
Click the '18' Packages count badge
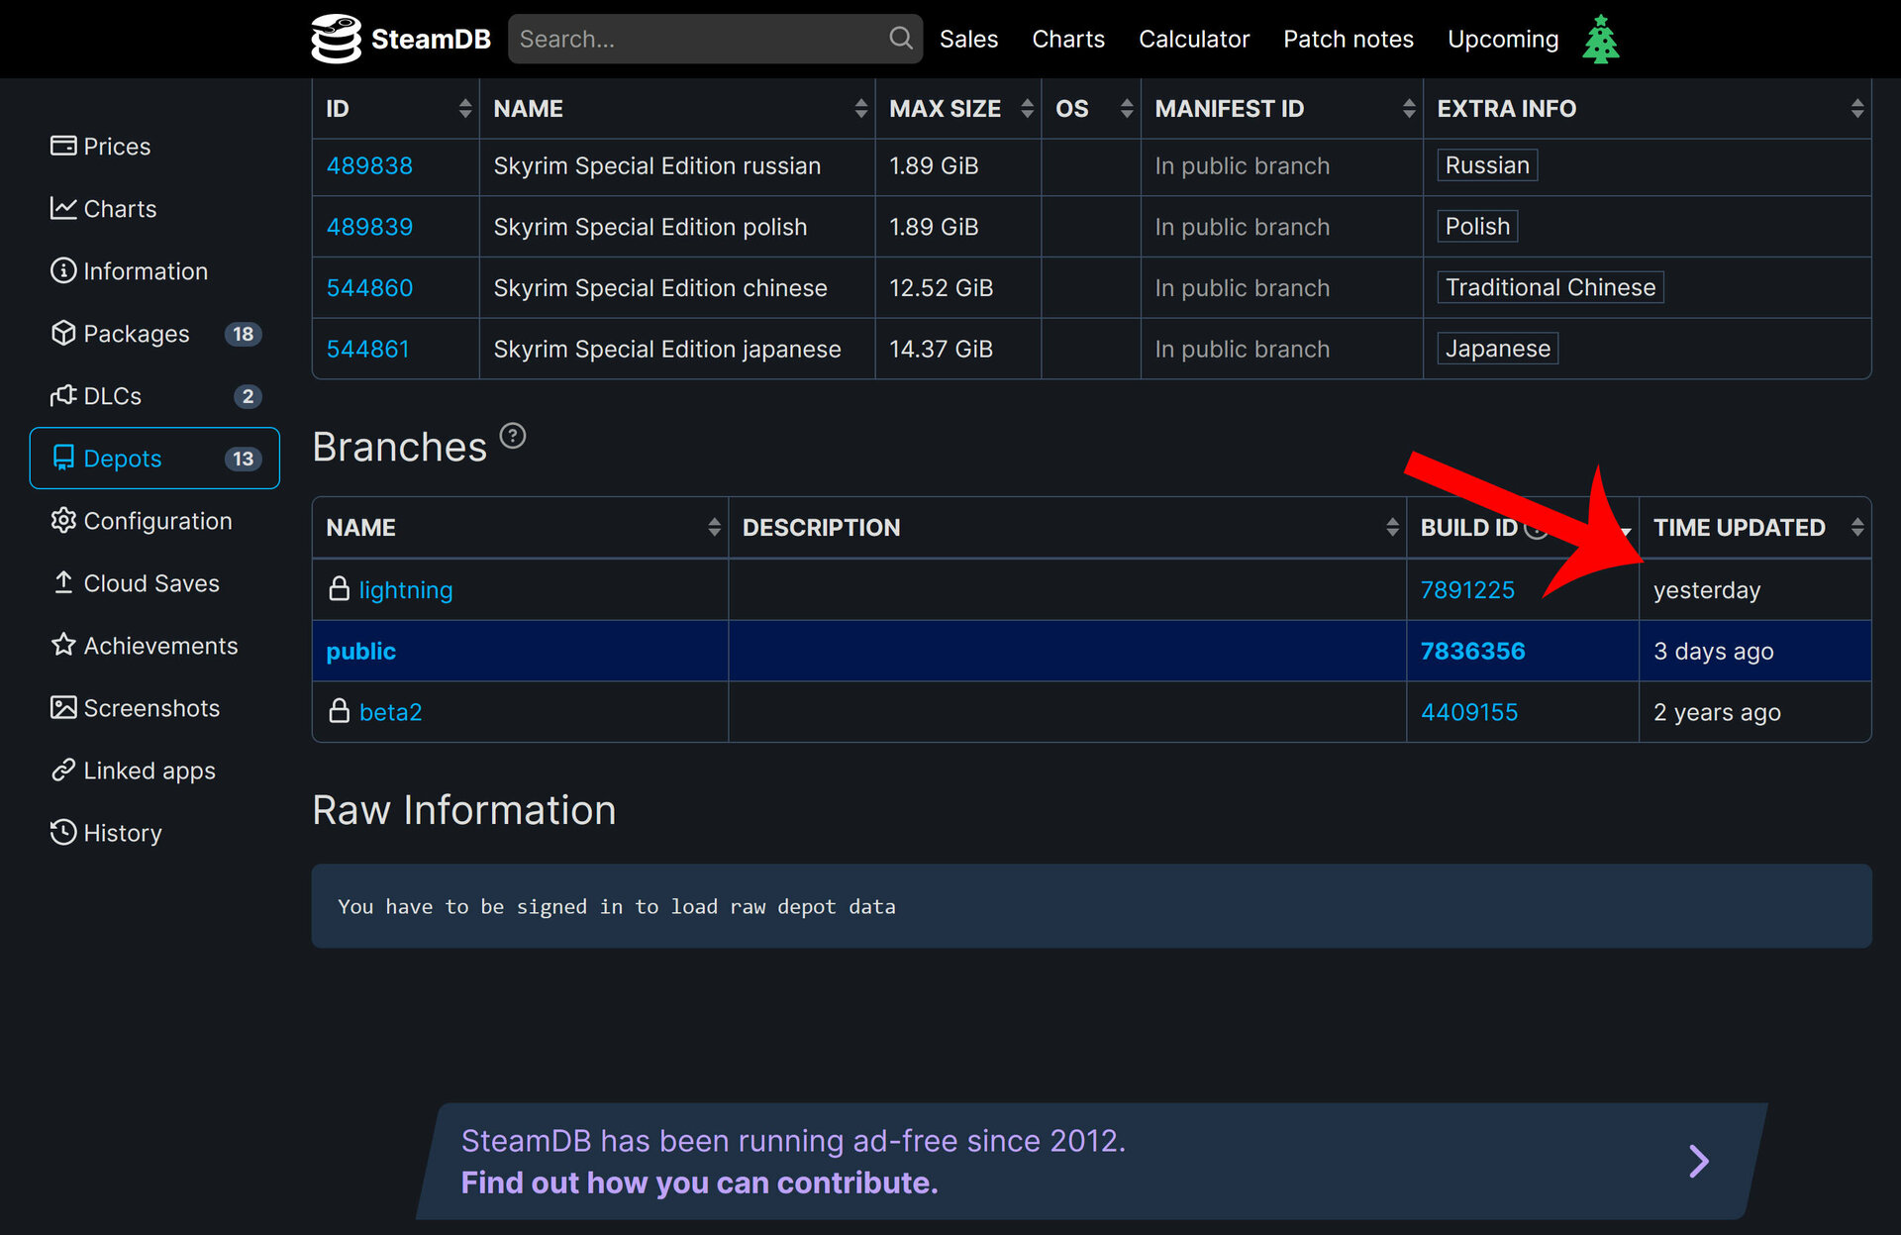click(244, 334)
